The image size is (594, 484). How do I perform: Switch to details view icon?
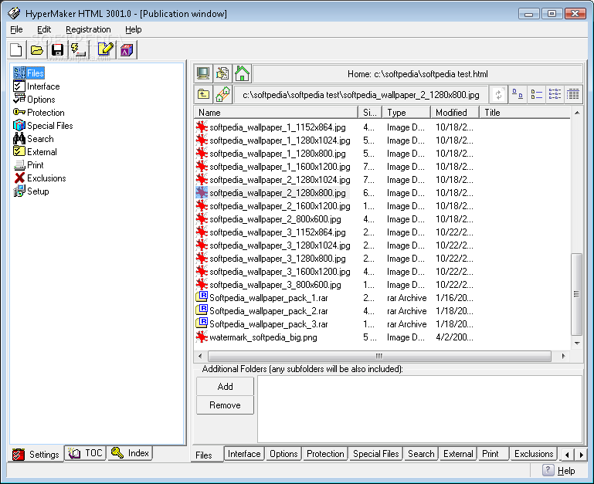[x=573, y=94]
